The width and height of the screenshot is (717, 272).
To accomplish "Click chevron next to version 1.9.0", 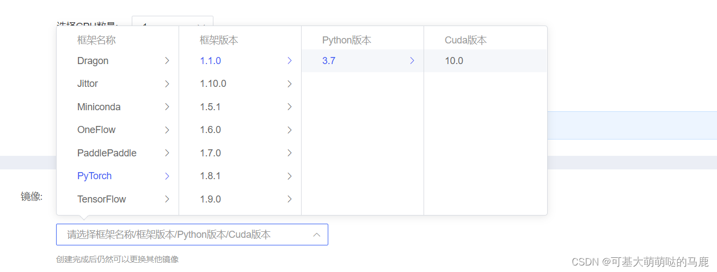I will 290,199.
